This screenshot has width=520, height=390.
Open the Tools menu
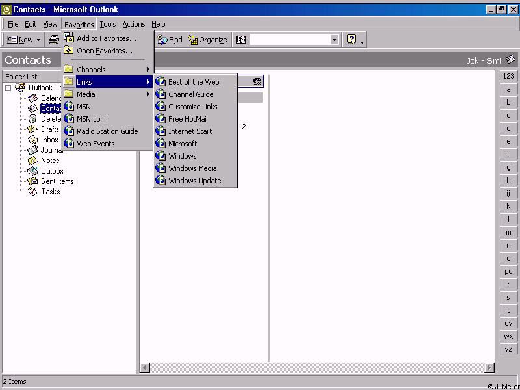tap(108, 24)
